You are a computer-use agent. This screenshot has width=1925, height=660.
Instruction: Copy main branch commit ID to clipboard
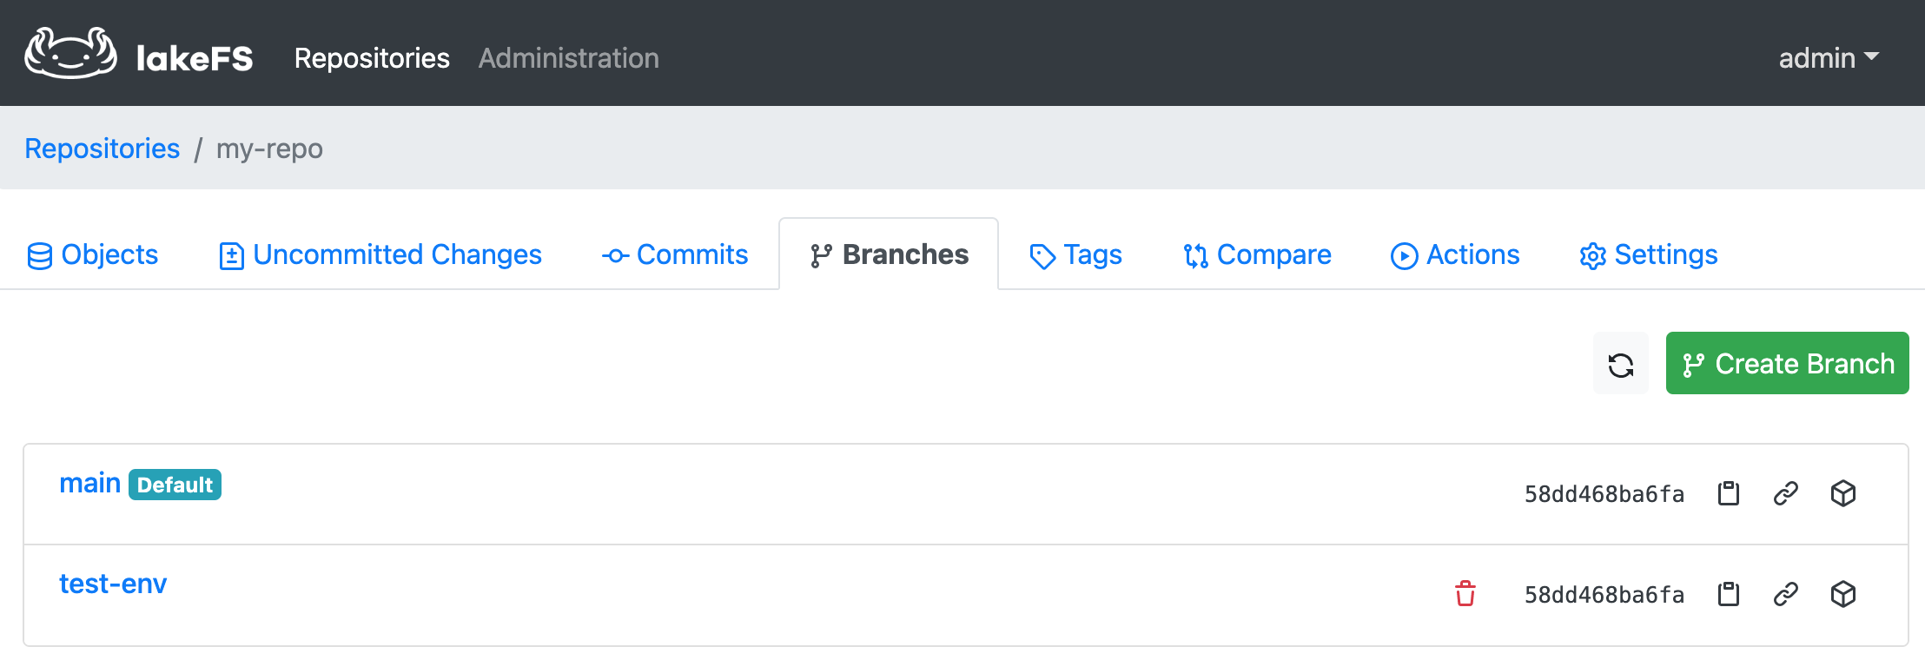click(1728, 493)
